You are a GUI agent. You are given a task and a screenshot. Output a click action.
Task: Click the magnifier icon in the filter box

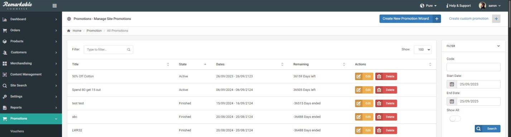[x=129, y=49]
